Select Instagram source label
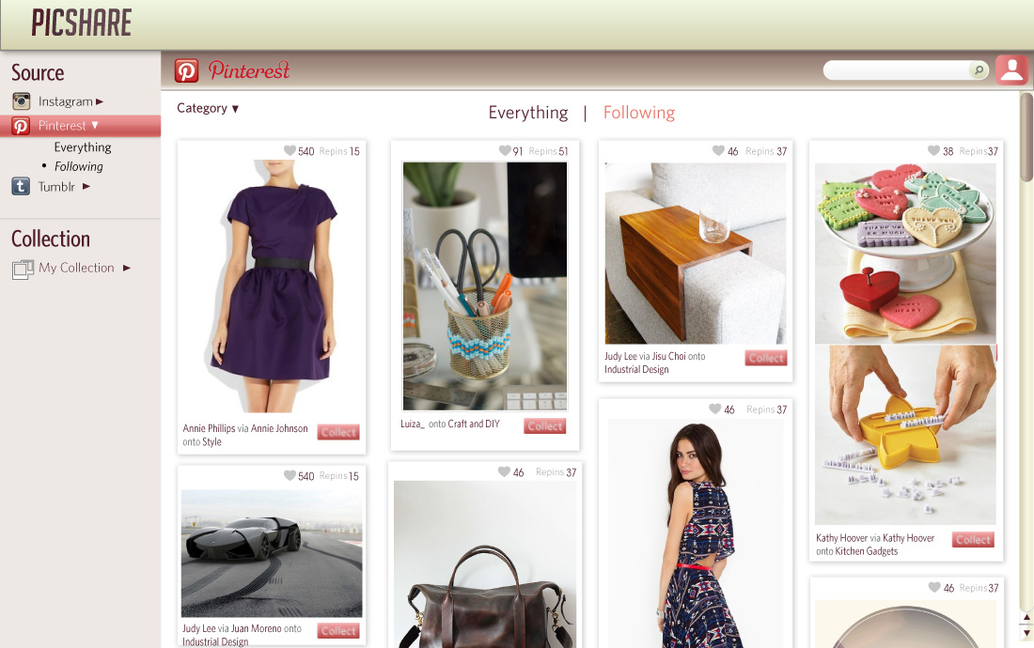The height and width of the screenshot is (648, 1034). [65, 101]
